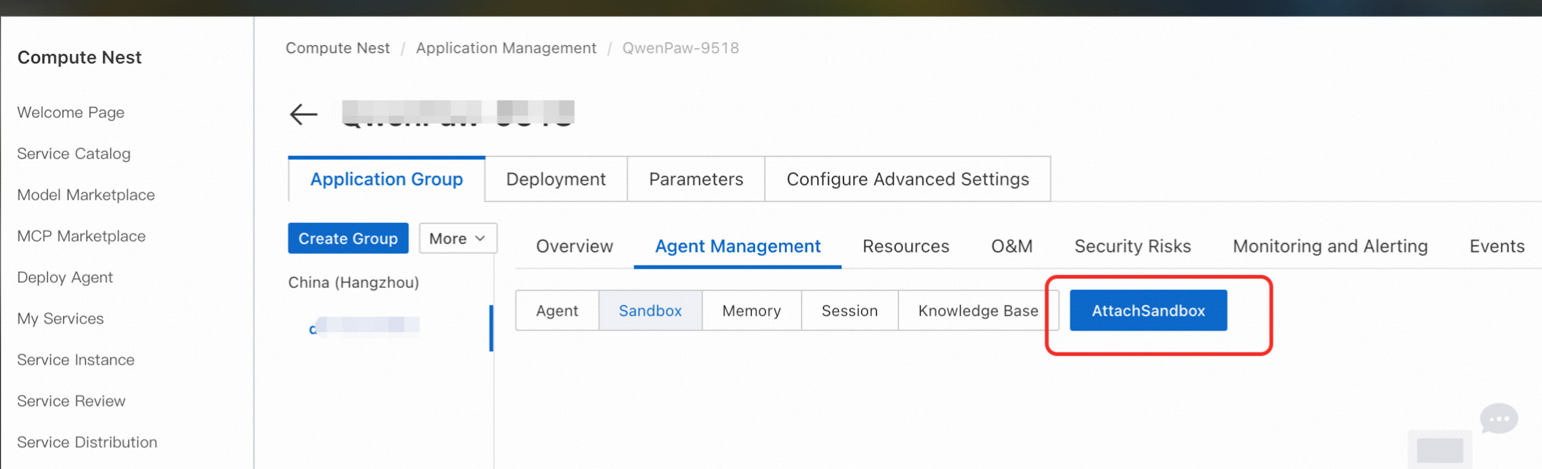Open MCP Marketplace in sidebar
1542x469 pixels.
pos(82,235)
